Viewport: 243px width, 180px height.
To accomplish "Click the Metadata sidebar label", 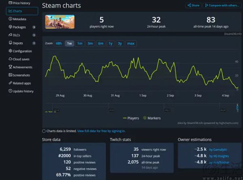I will tap(19, 19).
